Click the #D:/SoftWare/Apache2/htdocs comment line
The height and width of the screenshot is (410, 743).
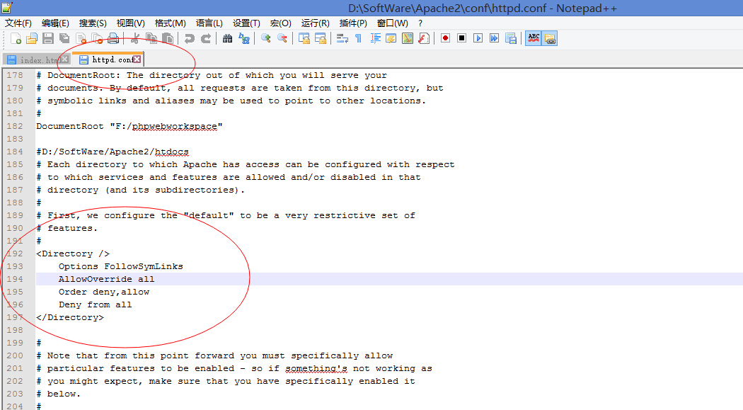(113, 152)
